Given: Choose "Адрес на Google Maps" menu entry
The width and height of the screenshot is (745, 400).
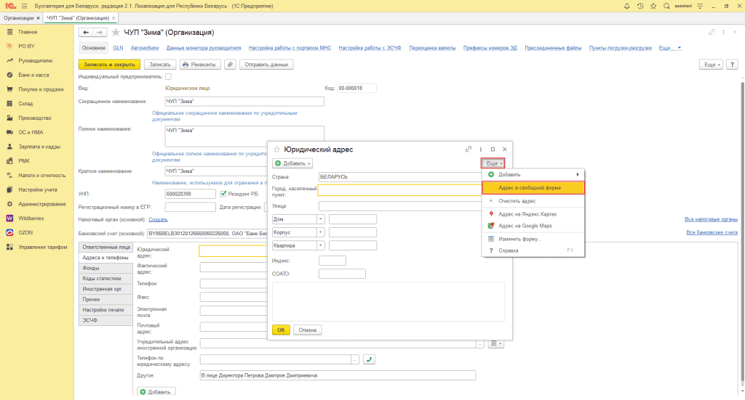Looking at the screenshot, I should (x=525, y=226).
